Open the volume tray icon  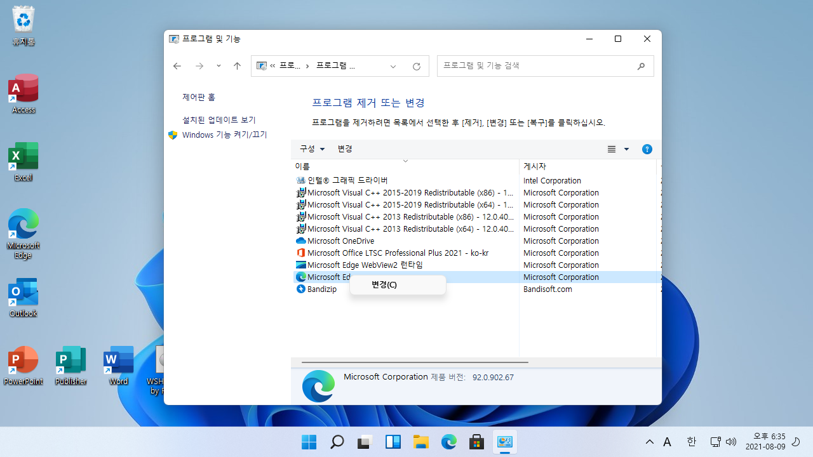pyautogui.click(x=731, y=442)
